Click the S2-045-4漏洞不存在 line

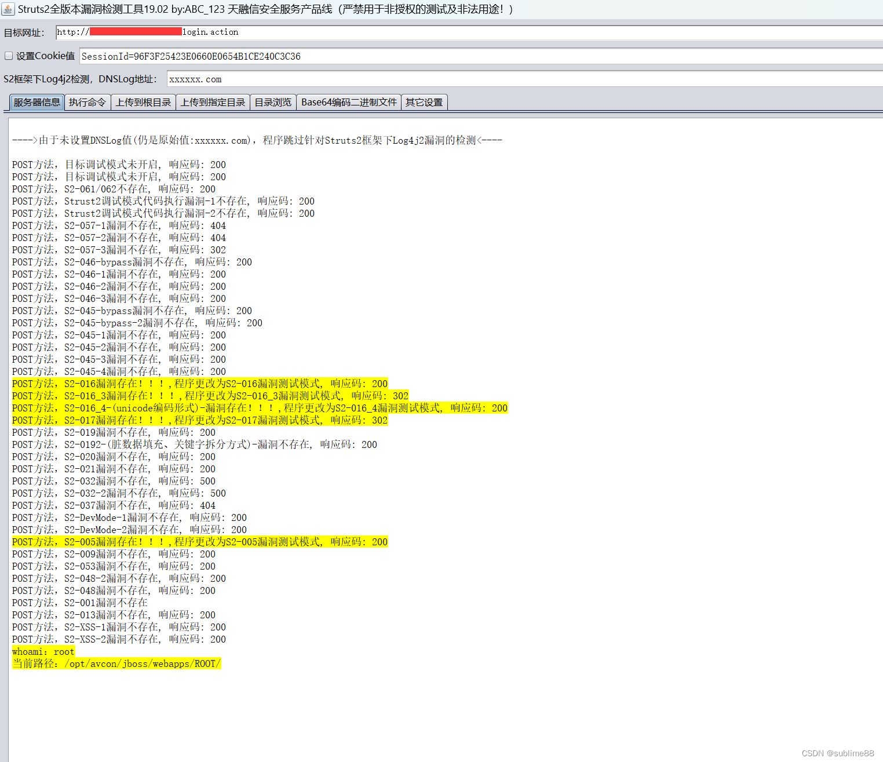click(x=119, y=371)
